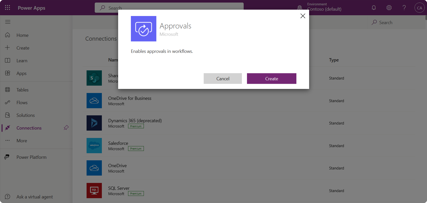Select Salesforce connection name

[118, 143]
